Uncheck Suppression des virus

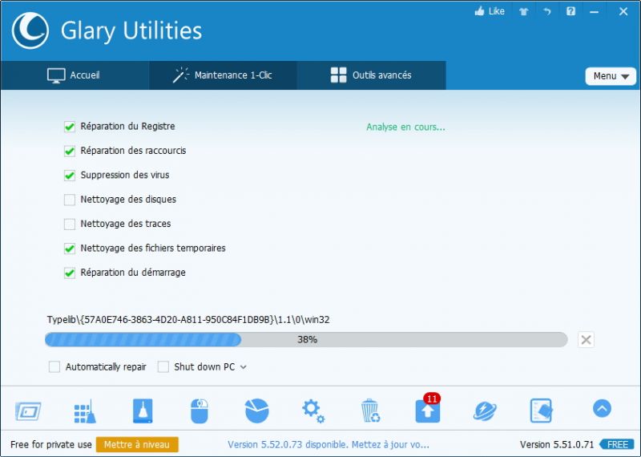click(x=70, y=176)
